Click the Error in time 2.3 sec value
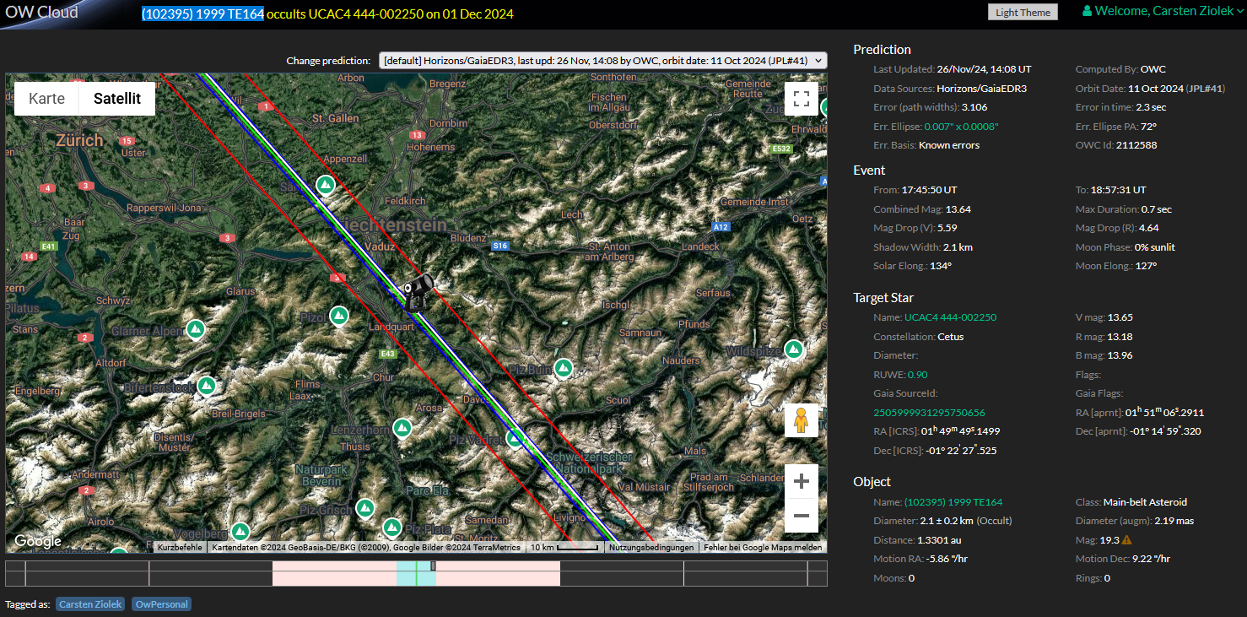1247x617 pixels. click(1151, 107)
